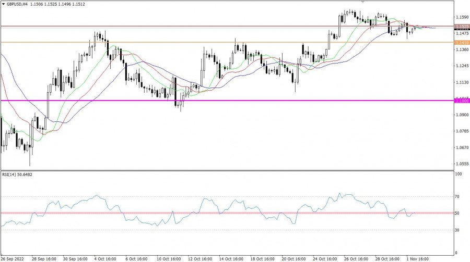470x262 pixels.
Task: Select the magenta horizontal support line
Action: click(209, 101)
